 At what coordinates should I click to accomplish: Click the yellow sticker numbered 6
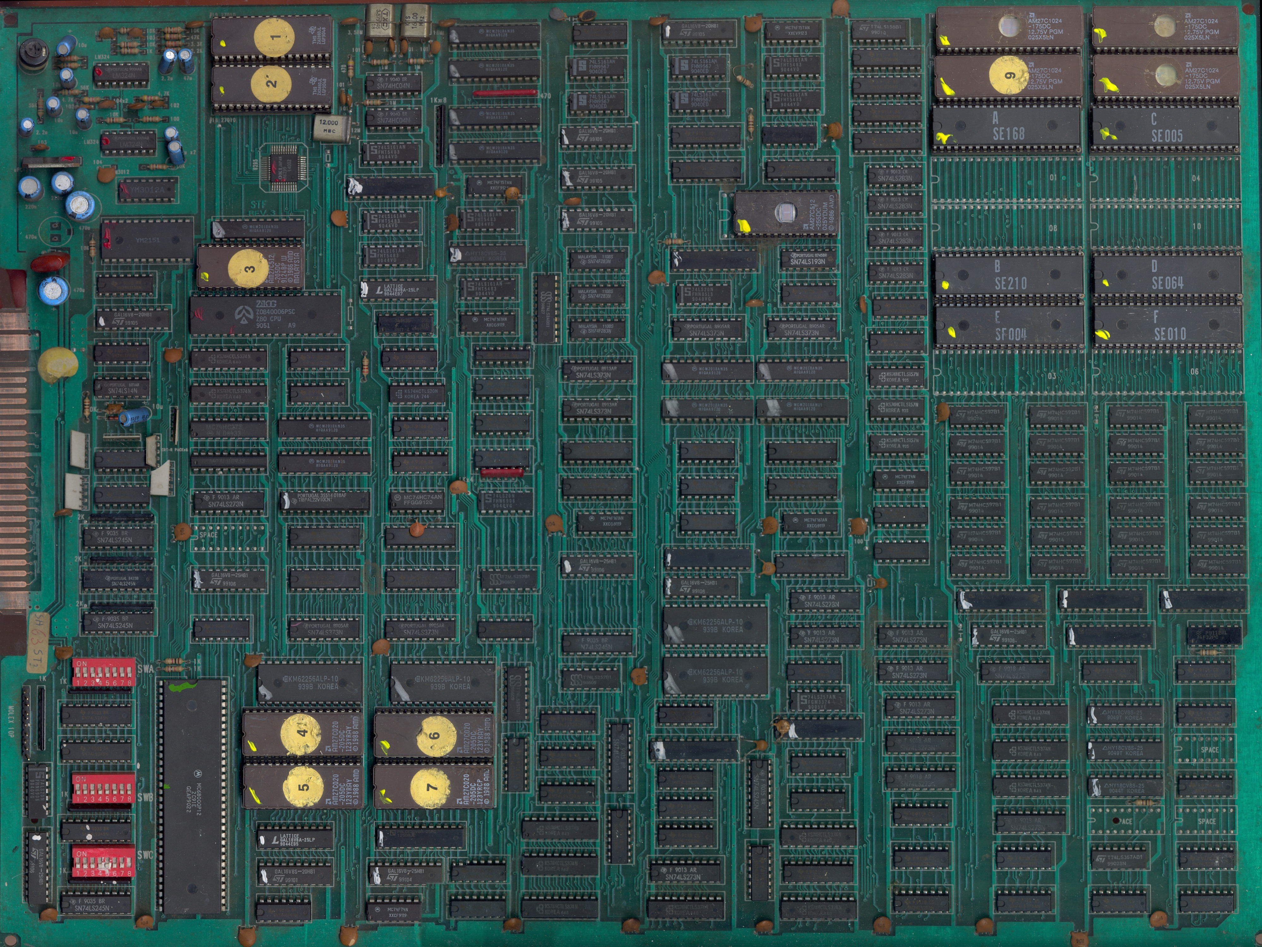436,736
